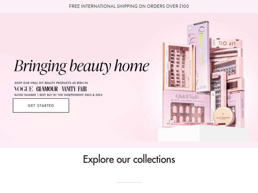Click the GET STARTED button
The image size is (258, 193).
41,106
